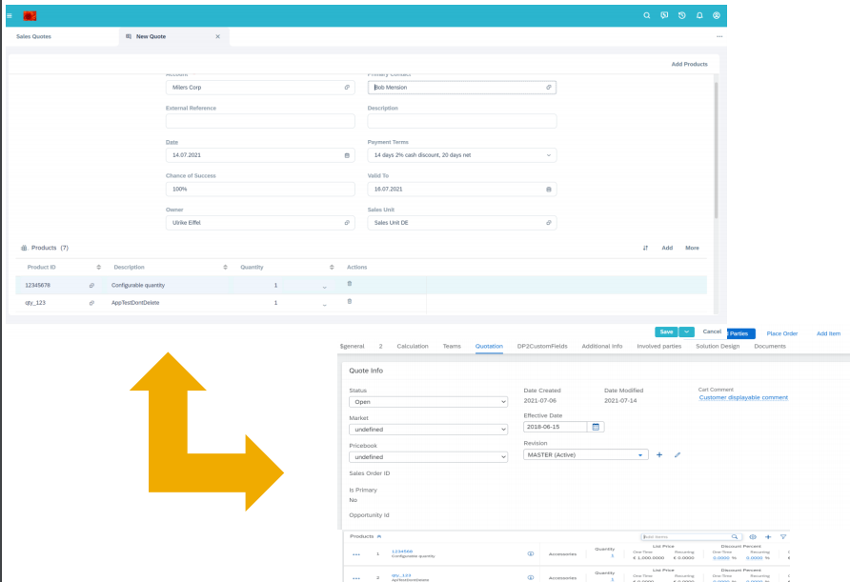Viewport: 850px width, 582px height.
Task: Switch to the Calculation tab
Action: point(413,347)
